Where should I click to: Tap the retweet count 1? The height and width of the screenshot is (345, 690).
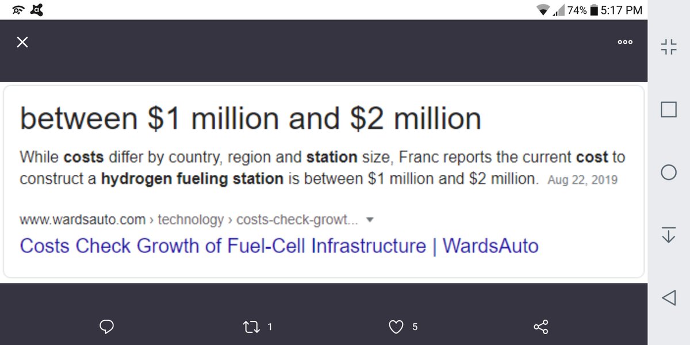(270, 327)
